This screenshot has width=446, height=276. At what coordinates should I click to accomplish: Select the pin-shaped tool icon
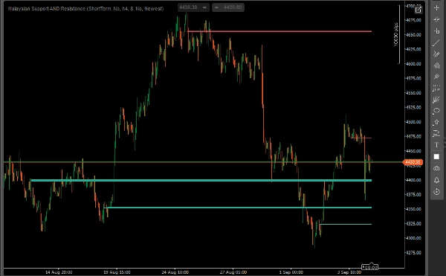point(436,77)
